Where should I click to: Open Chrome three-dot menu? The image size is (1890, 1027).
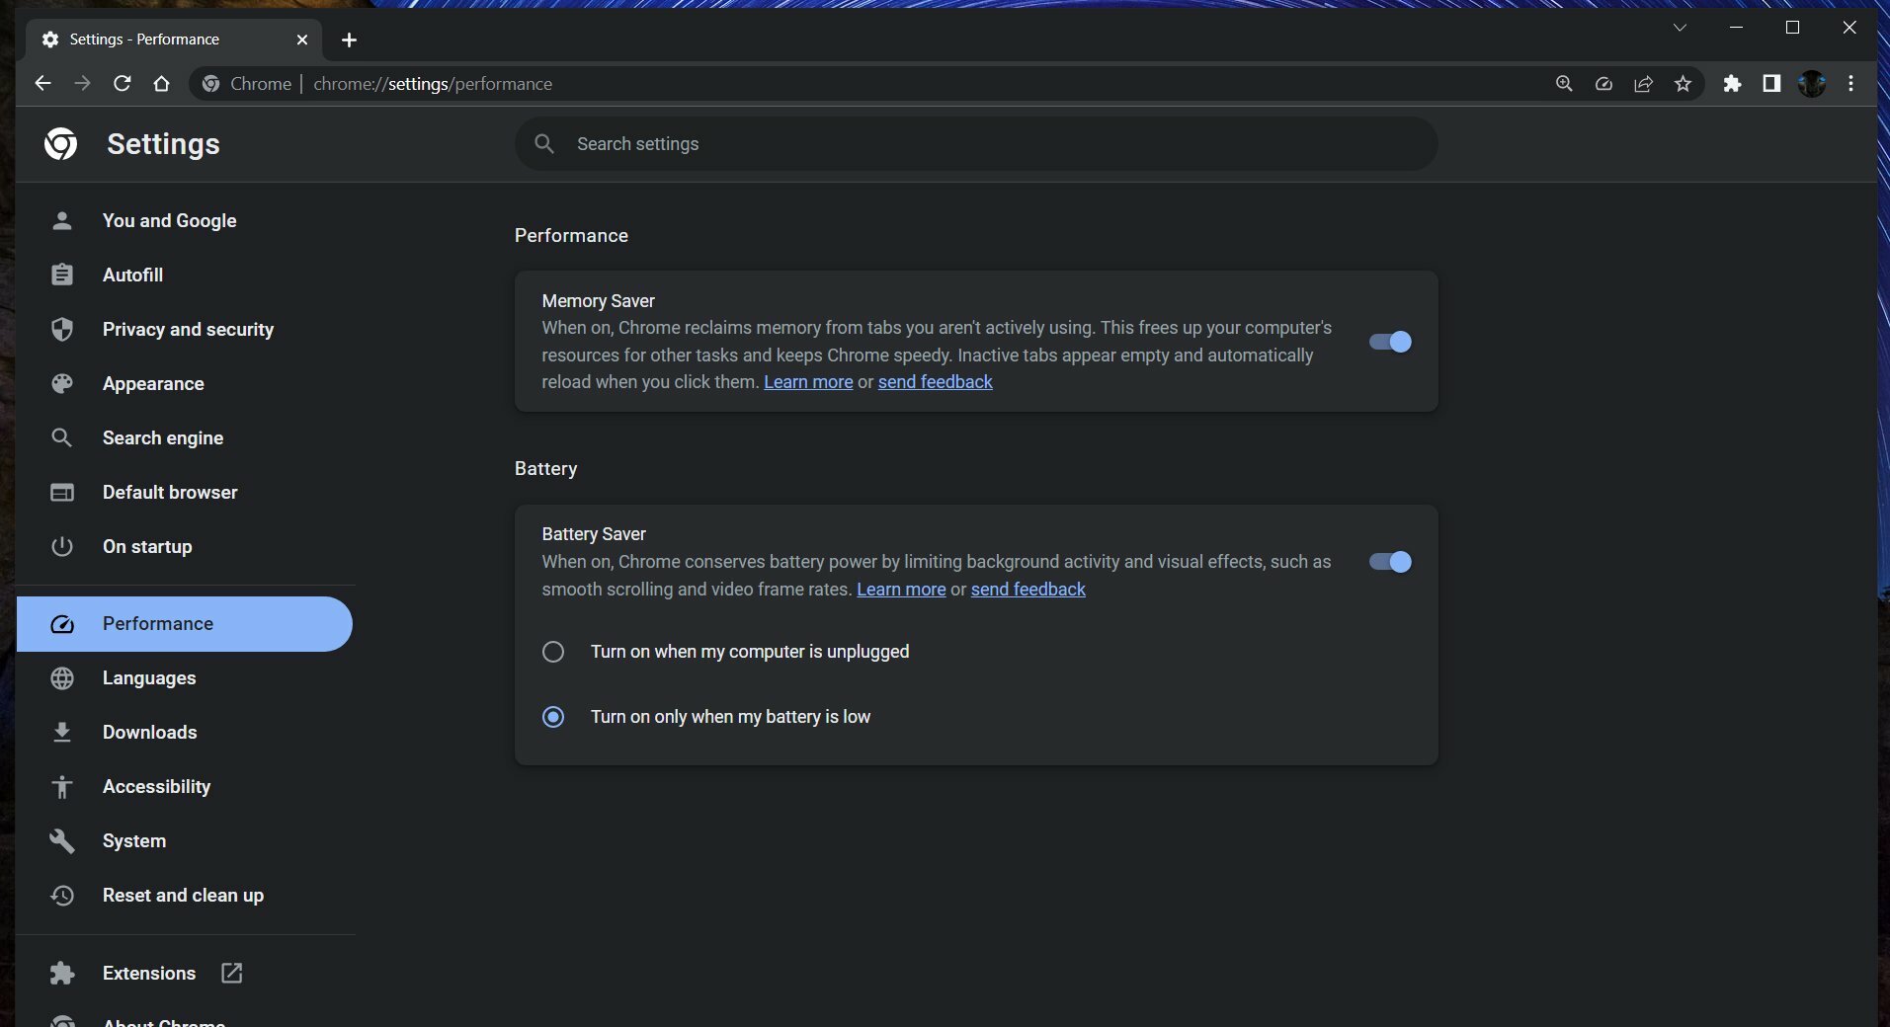1850,84
